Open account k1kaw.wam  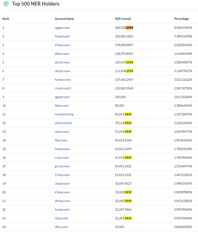(x=62, y=192)
